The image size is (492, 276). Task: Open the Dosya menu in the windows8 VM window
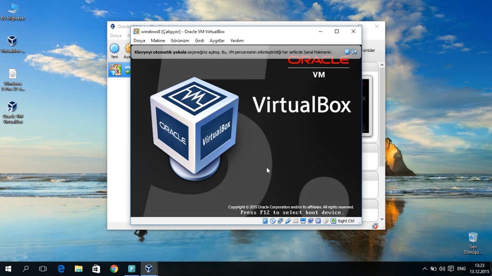point(140,41)
